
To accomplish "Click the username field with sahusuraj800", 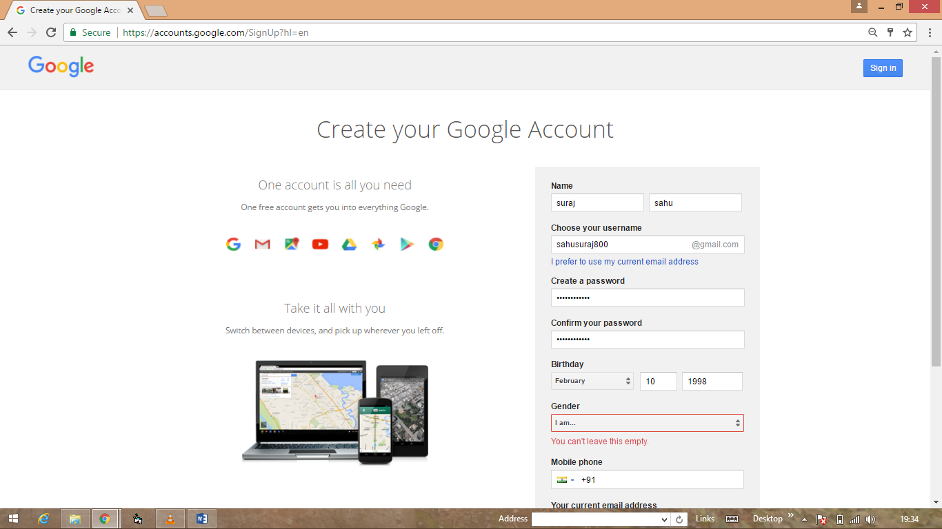I will (x=648, y=245).
